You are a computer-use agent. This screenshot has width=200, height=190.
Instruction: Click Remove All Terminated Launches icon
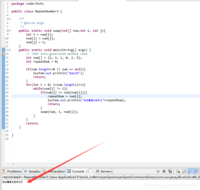tap(170, 171)
